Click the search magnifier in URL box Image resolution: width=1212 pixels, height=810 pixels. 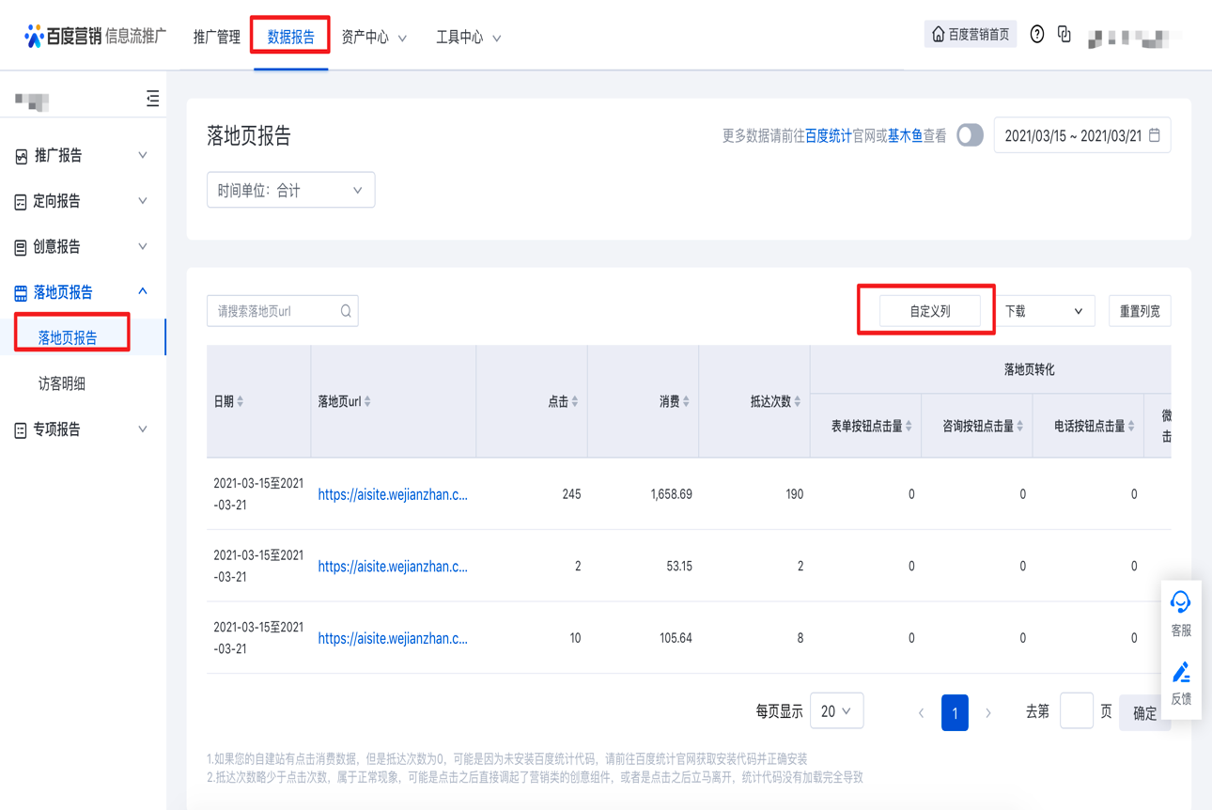click(x=346, y=311)
